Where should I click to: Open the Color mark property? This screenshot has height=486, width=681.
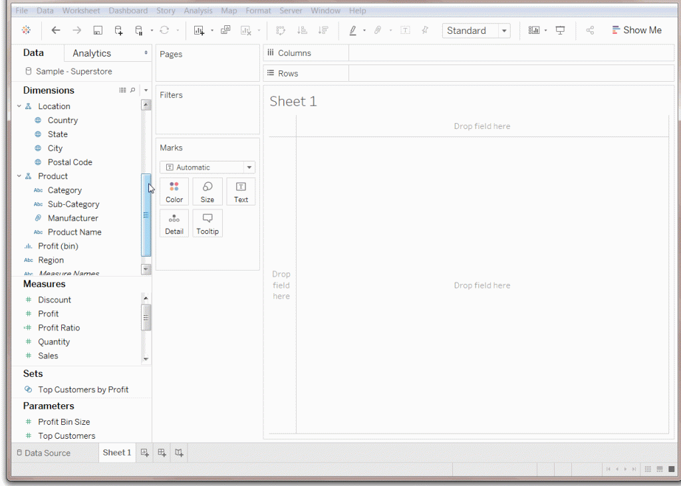pyautogui.click(x=174, y=191)
